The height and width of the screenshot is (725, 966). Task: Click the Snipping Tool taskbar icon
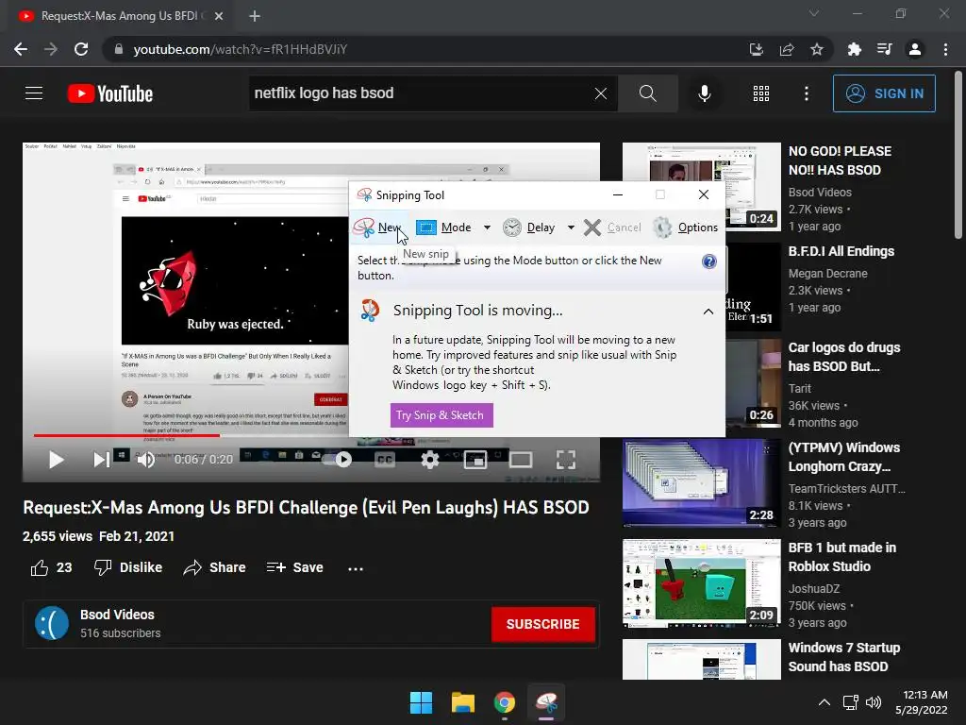(546, 702)
